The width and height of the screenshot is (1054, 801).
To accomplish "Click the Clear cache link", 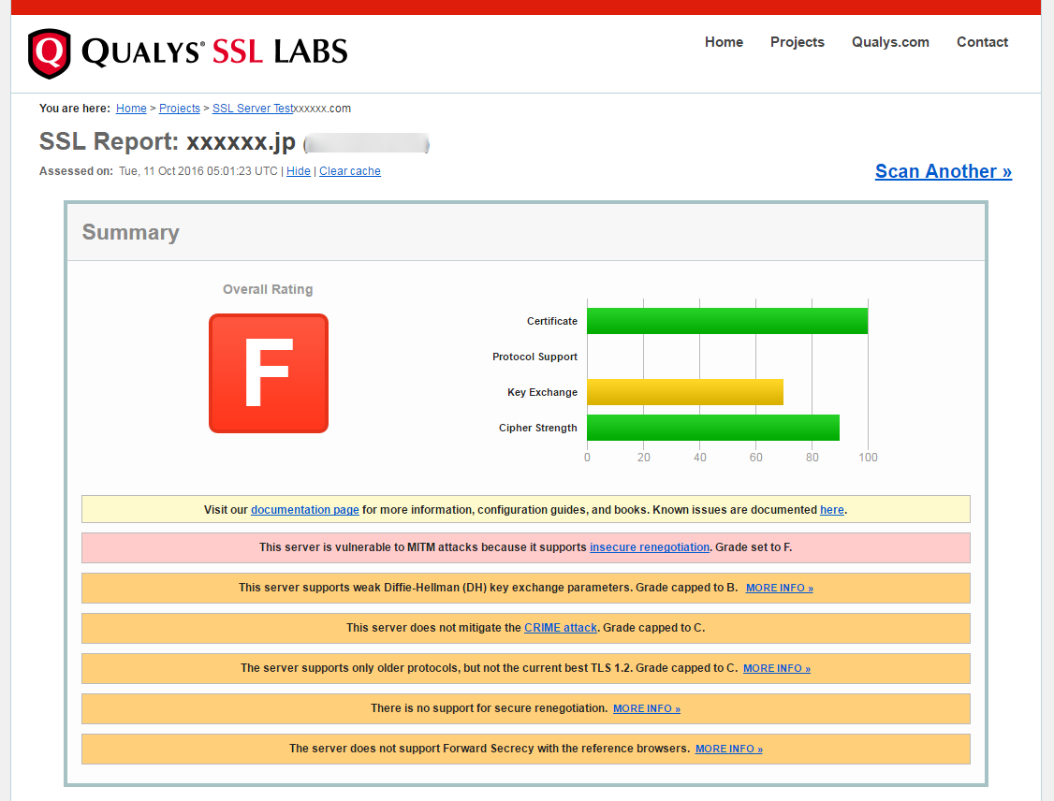I will coord(349,171).
